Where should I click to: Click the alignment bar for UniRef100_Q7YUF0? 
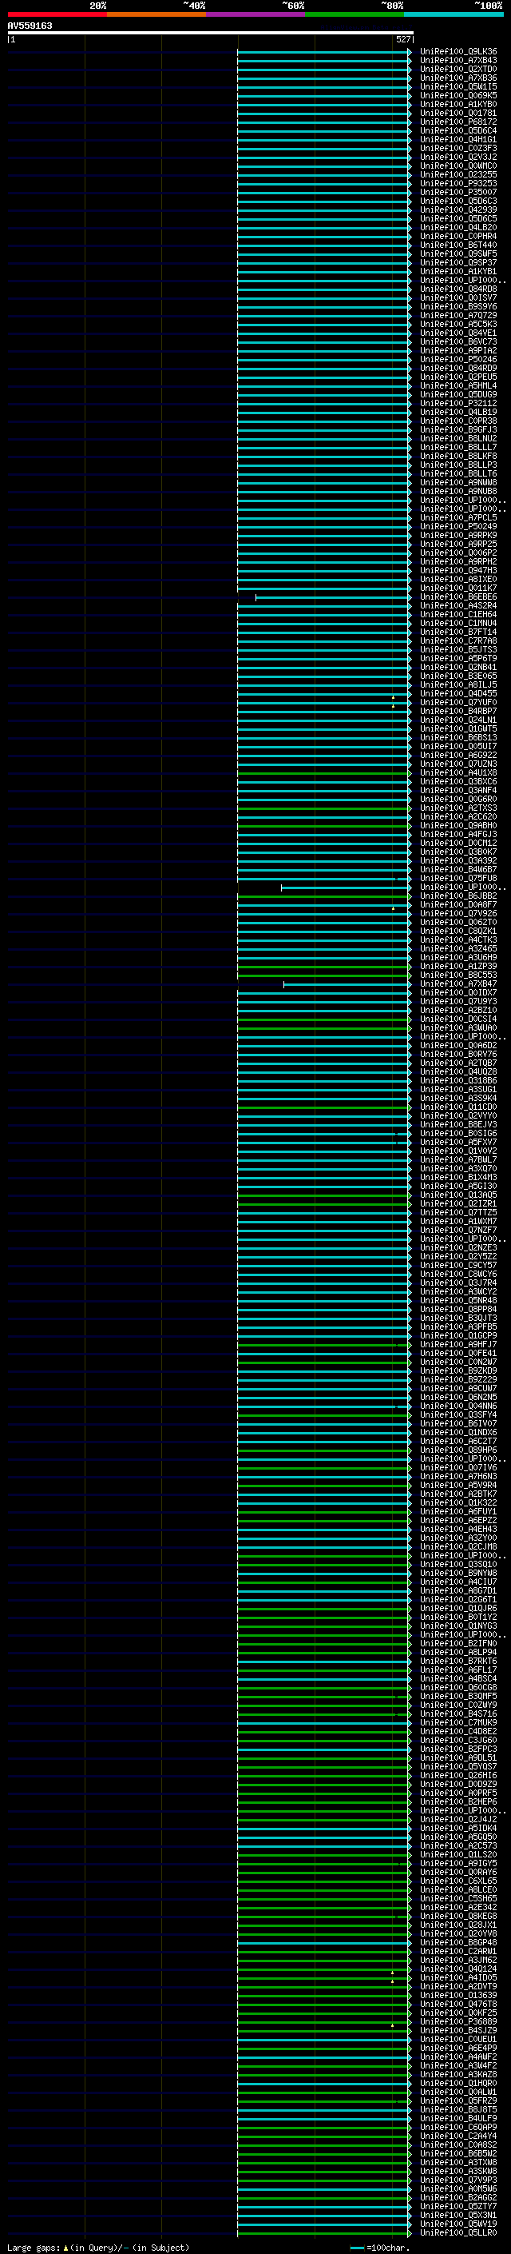point(324,703)
